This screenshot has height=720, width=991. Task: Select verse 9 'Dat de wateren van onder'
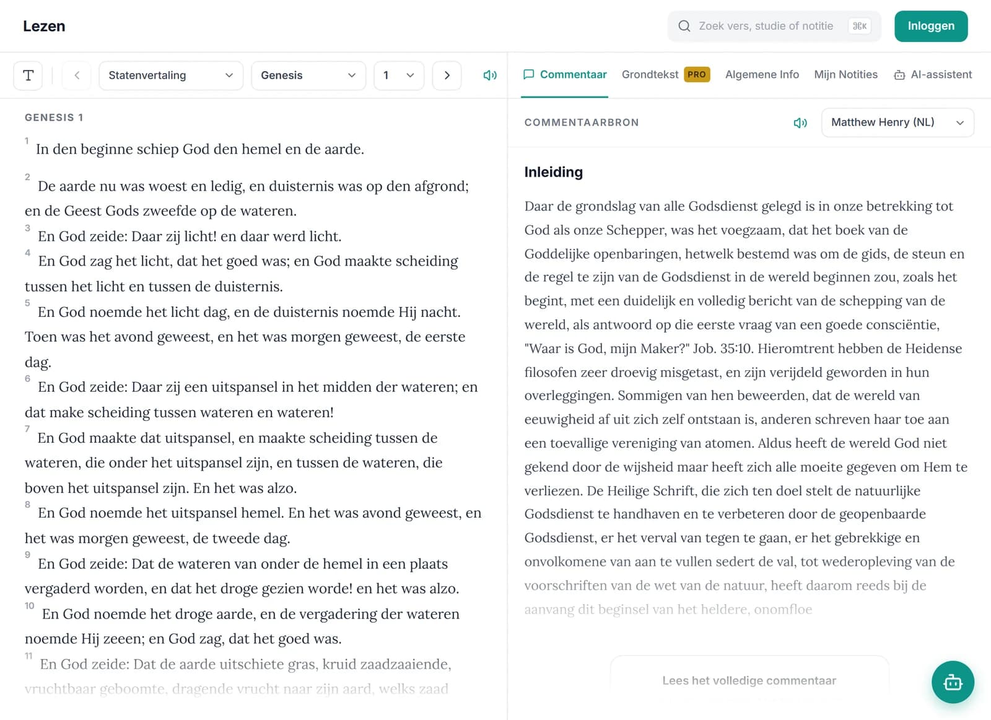pos(242,576)
